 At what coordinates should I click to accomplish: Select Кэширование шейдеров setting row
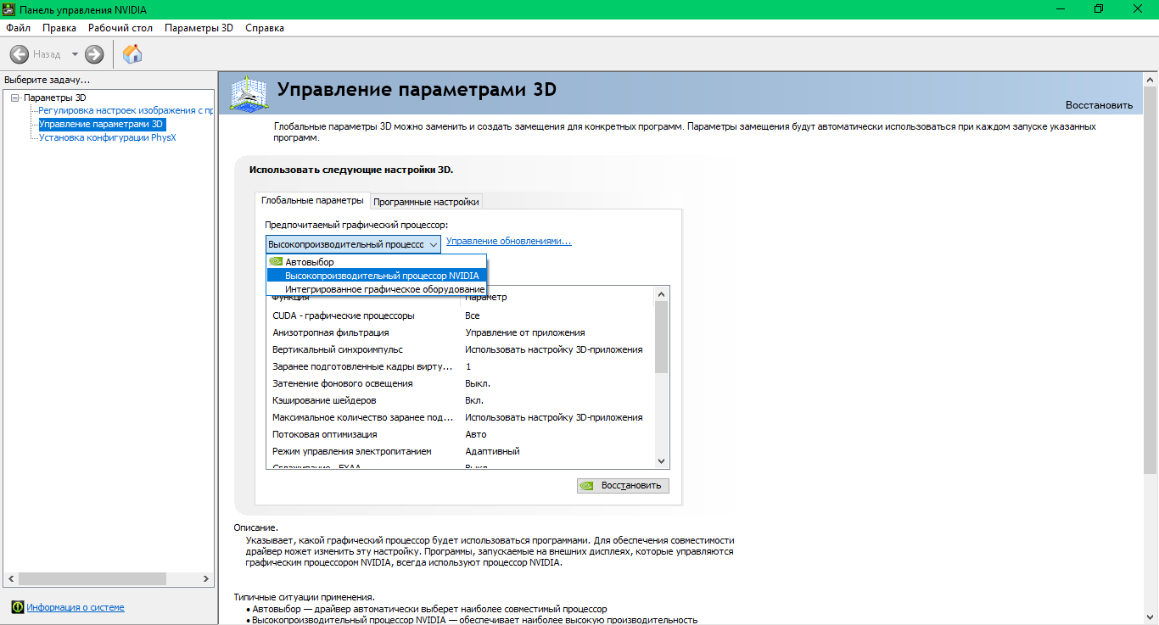point(461,400)
